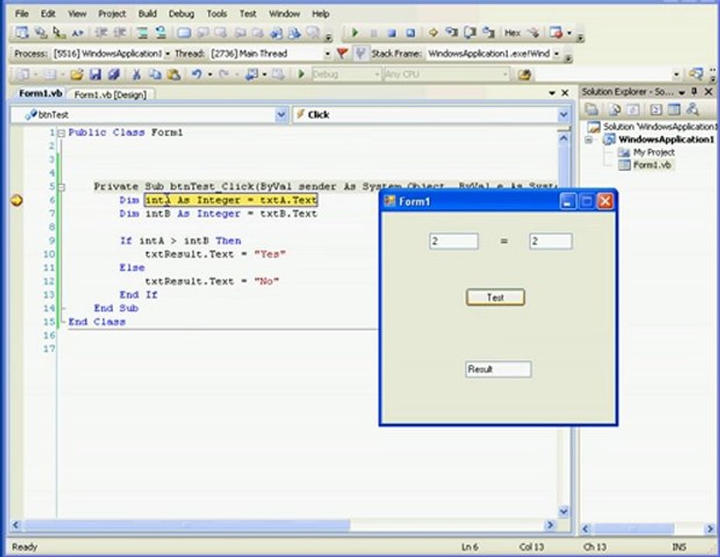
Task: Click the Step Over debug icon
Action: [470, 32]
